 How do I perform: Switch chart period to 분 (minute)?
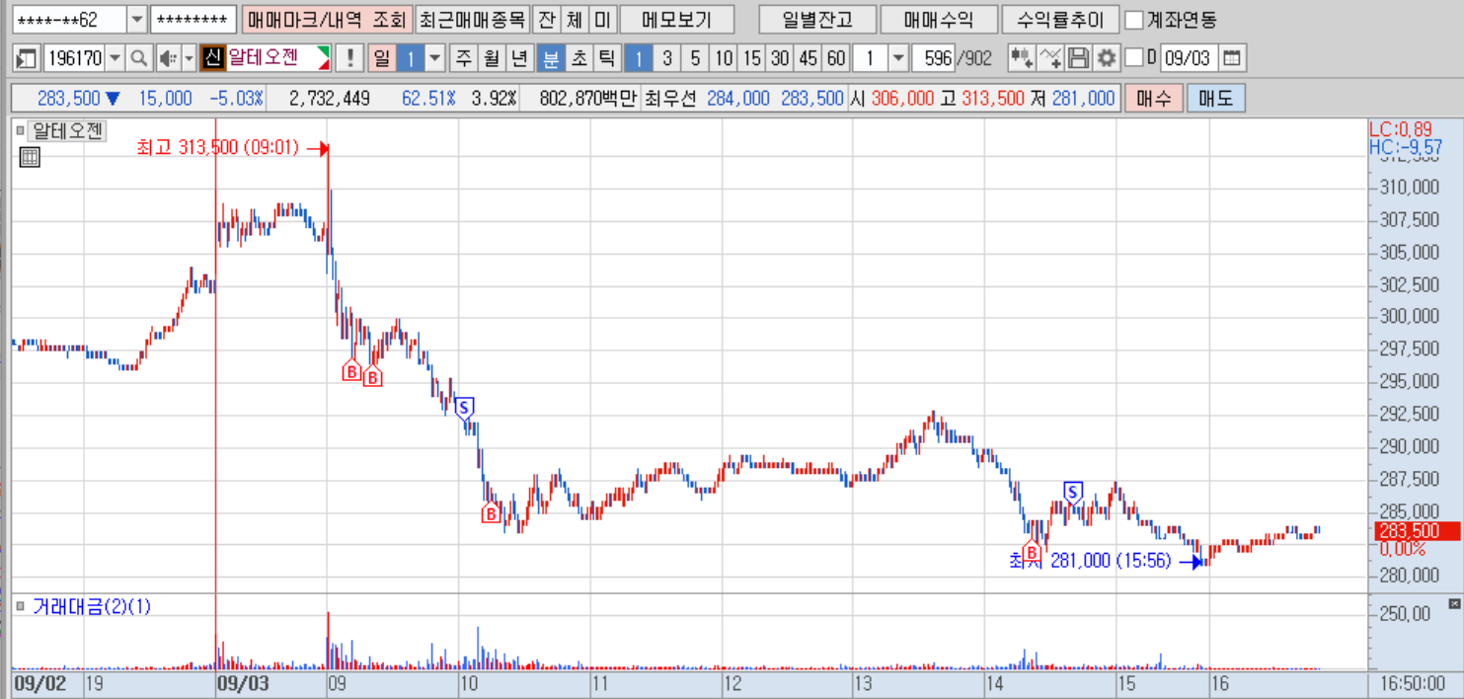(x=551, y=58)
